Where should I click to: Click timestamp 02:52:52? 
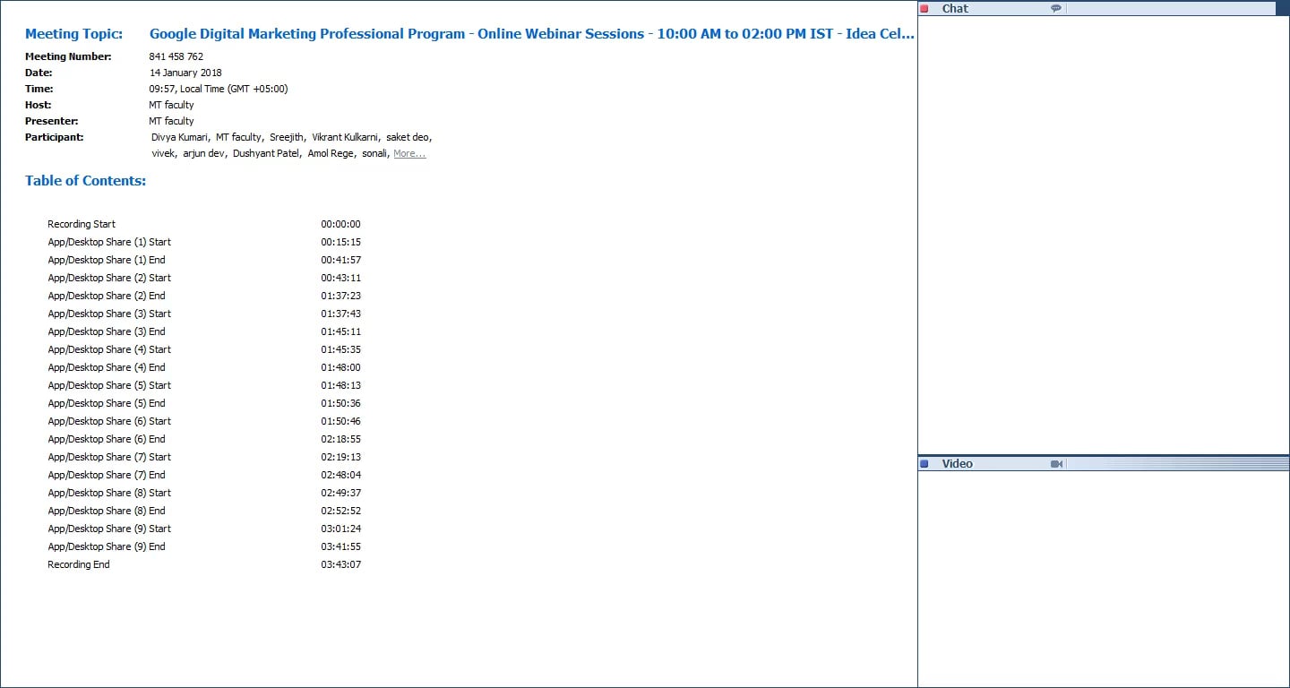(340, 512)
